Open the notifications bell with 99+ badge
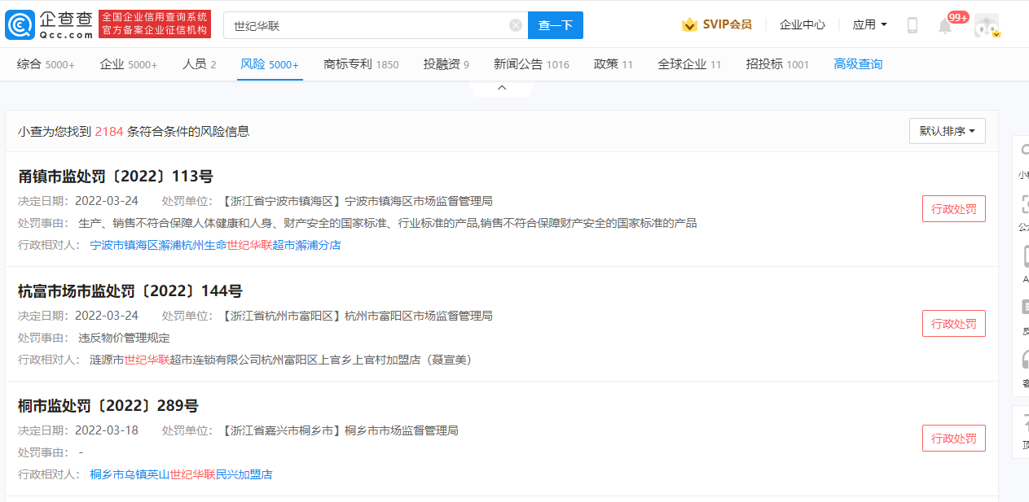This screenshot has height=502, width=1029. tap(945, 25)
